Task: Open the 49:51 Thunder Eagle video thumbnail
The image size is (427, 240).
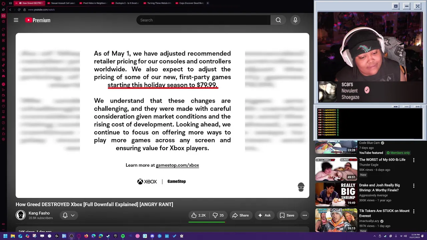Action: tap(336, 169)
